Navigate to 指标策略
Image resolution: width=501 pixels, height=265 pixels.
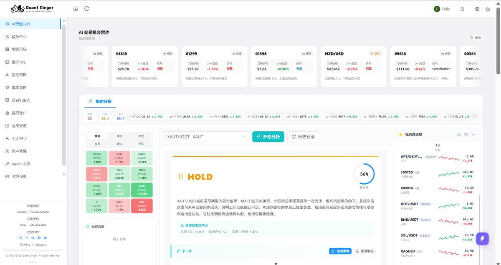(x=30, y=75)
